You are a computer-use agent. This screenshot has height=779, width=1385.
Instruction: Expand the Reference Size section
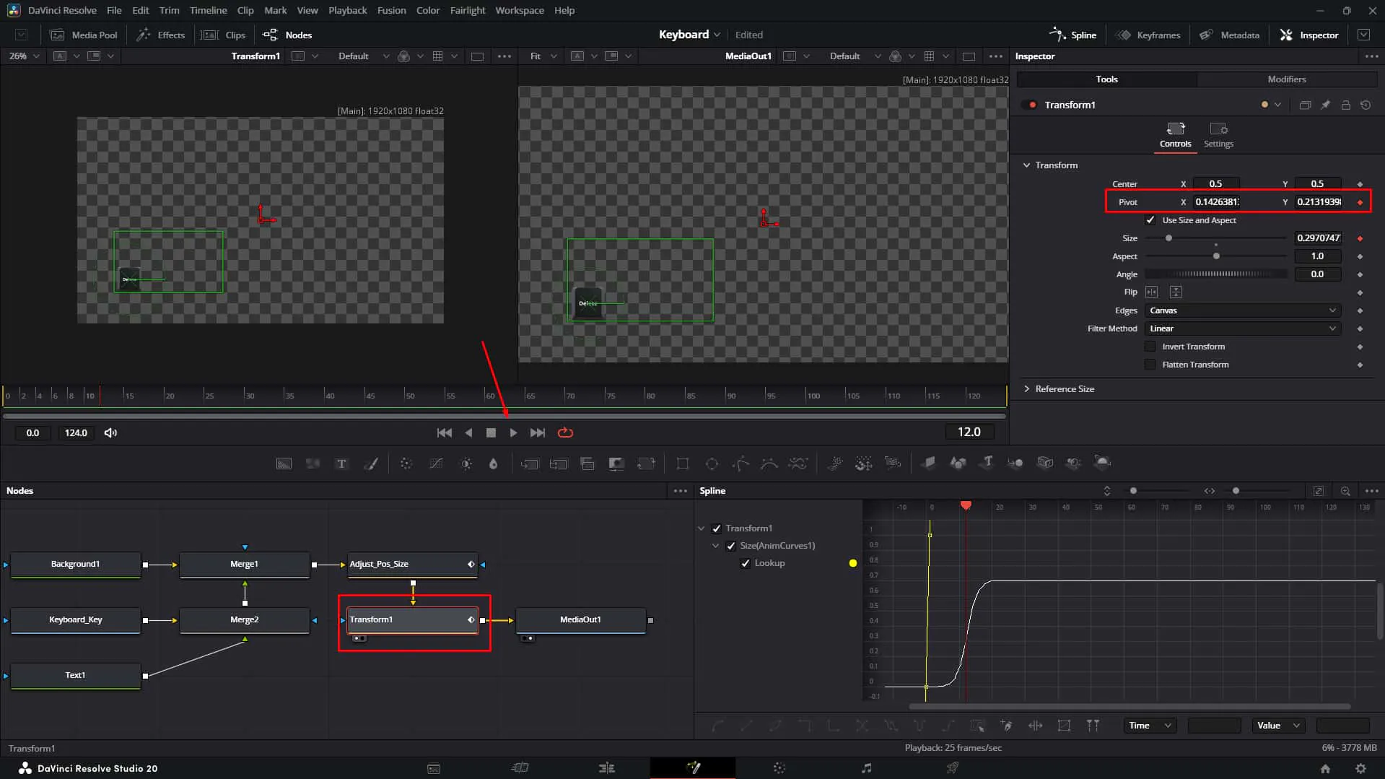point(1026,389)
